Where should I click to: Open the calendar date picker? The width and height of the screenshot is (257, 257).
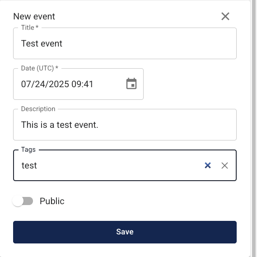click(x=131, y=84)
